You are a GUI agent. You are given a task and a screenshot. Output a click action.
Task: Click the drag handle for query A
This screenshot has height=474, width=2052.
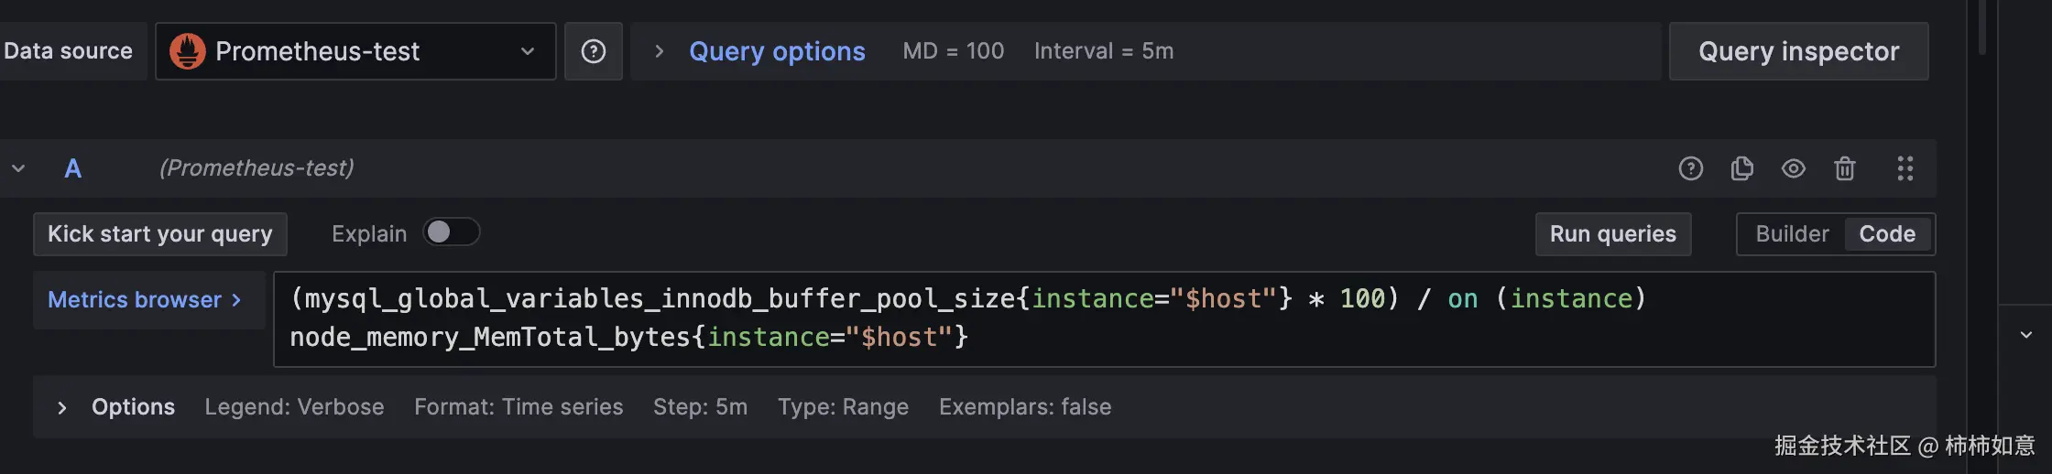click(x=1905, y=168)
